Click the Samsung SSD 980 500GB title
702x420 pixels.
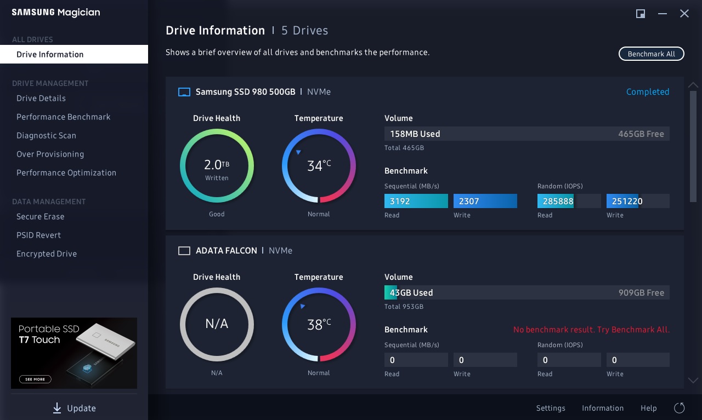pos(245,92)
